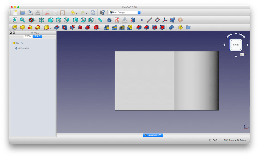Create a datum line with the line icon

click(x=149, y=20)
